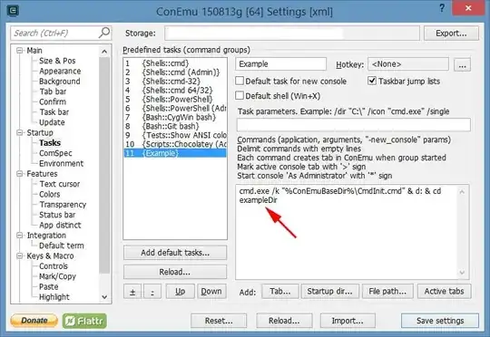Open Confirm settings page
The image size is (490, 337).
click(x=53, y=101)
